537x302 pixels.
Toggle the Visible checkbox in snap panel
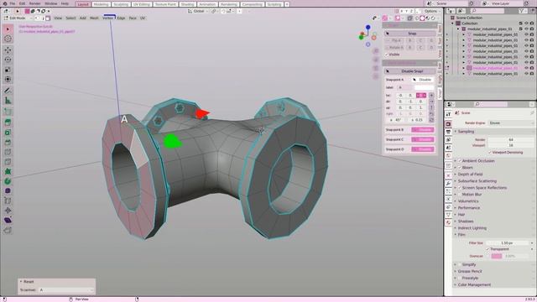(386, 55)
